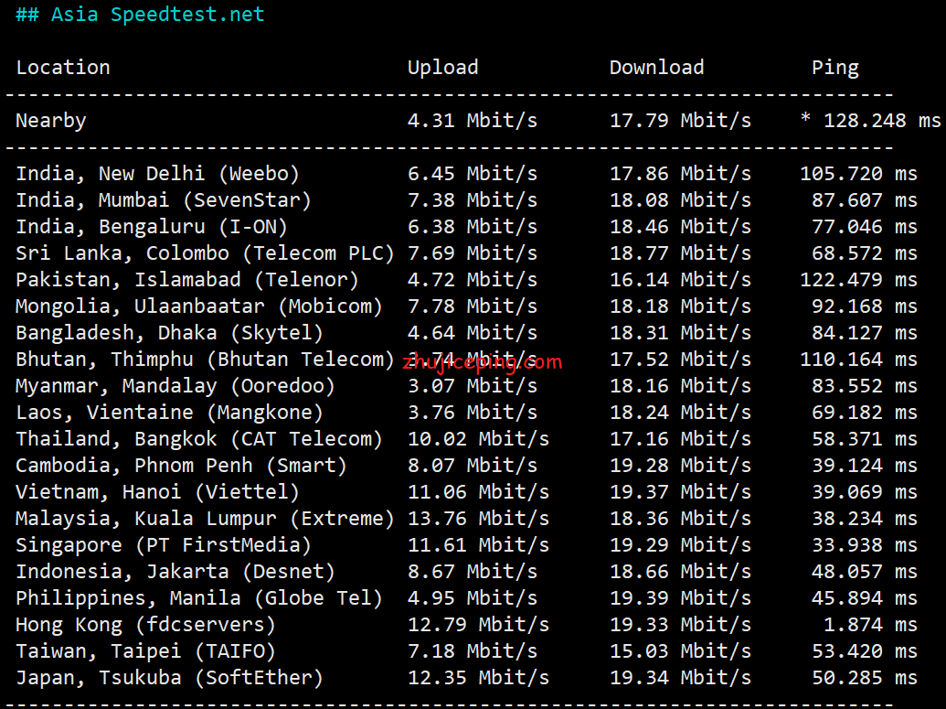Click Kuala Lumpur upload 13.76 Mbit/s

click(x=478, y=519)
